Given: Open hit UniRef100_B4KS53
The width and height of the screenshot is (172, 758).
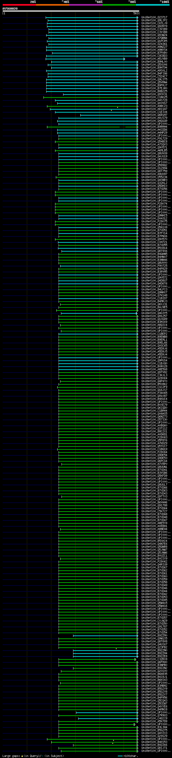Looking at the screenshot, I should 154,742.
